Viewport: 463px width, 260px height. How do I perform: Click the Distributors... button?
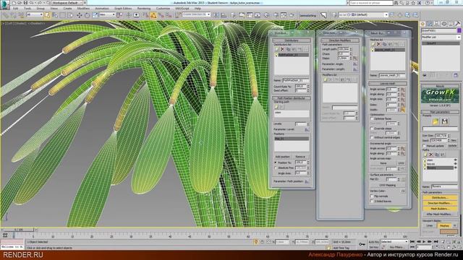[x=440, y=197]
